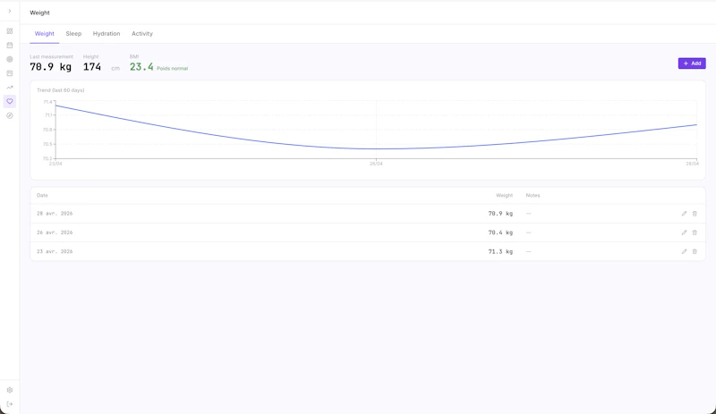Open the image panel icon in sidebar

tap(10, 73)
